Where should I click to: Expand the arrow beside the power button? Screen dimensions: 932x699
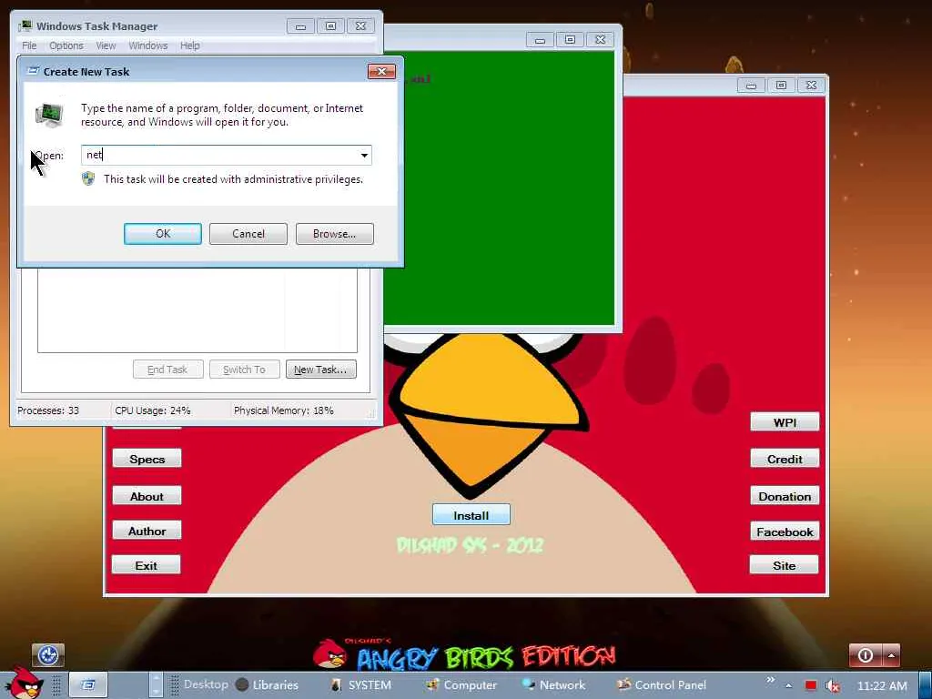[891, 655]
